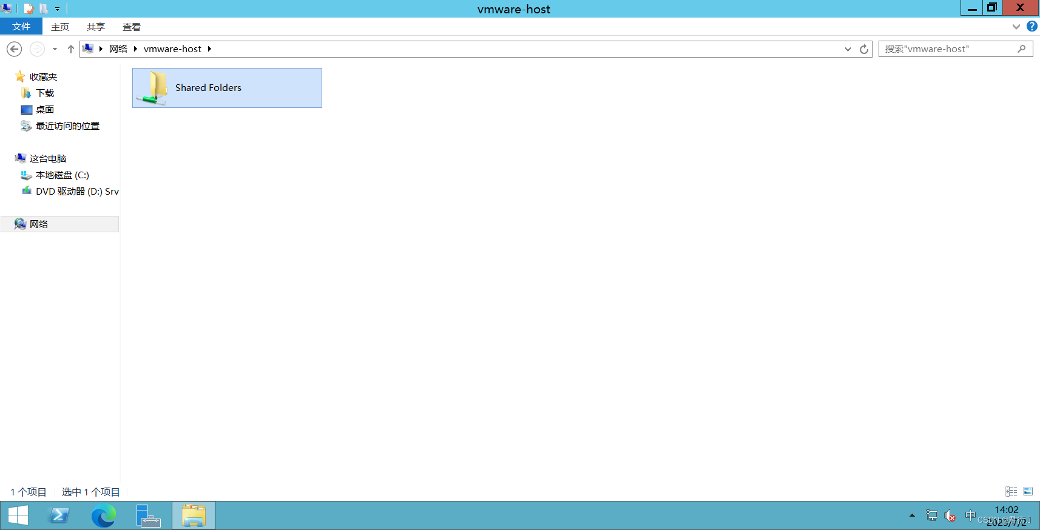Click the New folder icon in quick access toolbar
The image size is (1040, 530).
coord(44,8)
